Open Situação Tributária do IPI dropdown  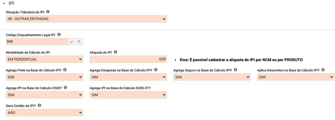(x=86, y=19)
